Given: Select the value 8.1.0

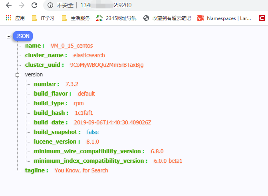Looking at the screenshot, I should click(93, 142).
